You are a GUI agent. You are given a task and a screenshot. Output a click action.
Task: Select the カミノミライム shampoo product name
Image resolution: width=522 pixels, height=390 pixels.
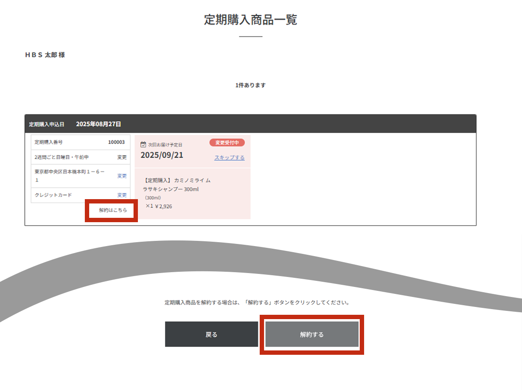pos(177,185)
